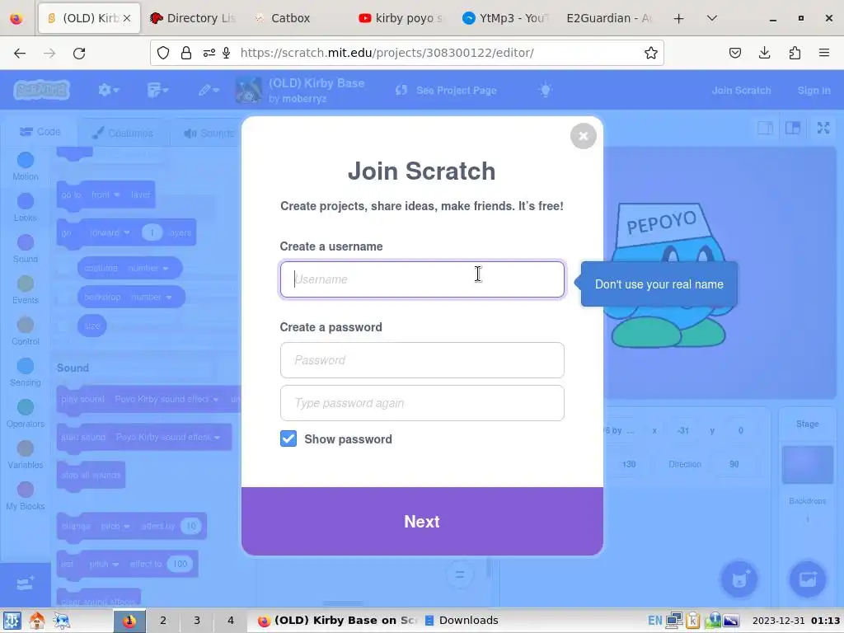View site security padlock info
Screen dimensions: 844x633
click(186, 53)
